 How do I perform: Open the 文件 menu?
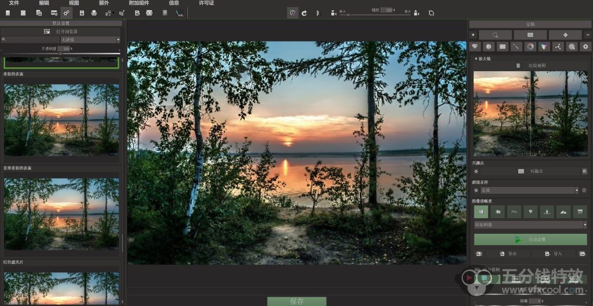tap(14, 3)
